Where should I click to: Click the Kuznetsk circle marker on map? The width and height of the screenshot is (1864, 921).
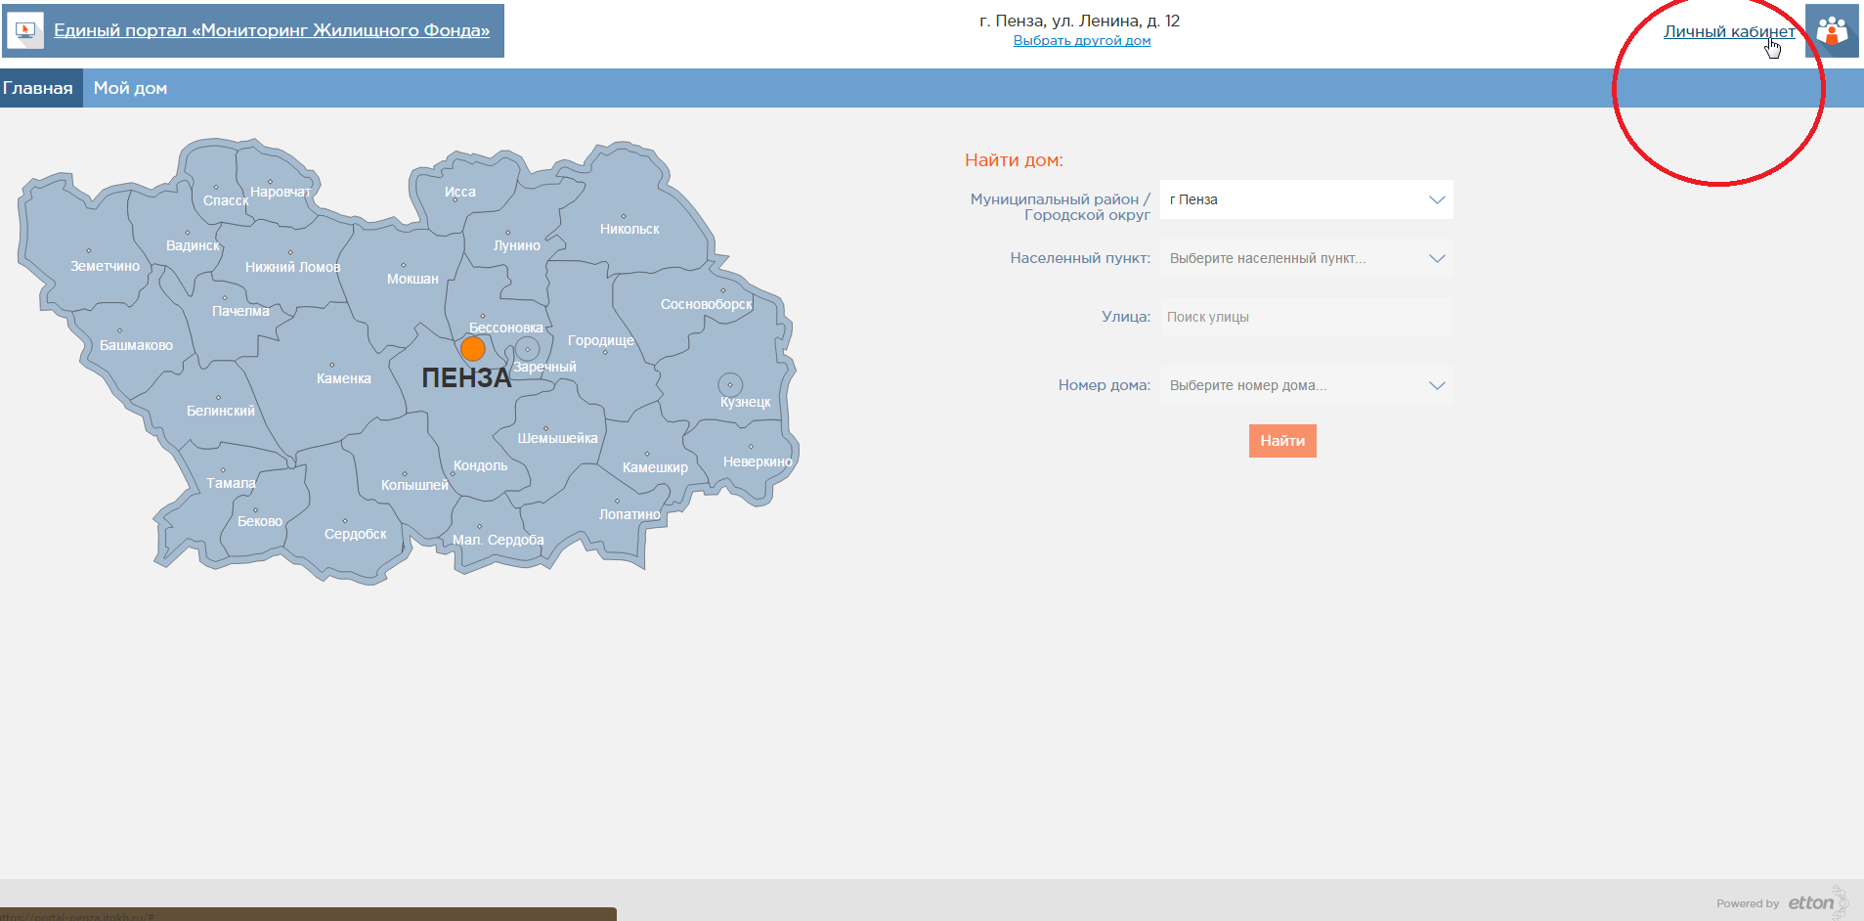[x=730, y=385]
